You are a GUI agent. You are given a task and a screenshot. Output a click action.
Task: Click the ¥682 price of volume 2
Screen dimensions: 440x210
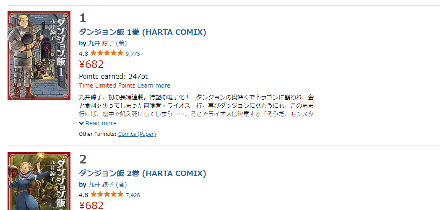tap(91, 205)
